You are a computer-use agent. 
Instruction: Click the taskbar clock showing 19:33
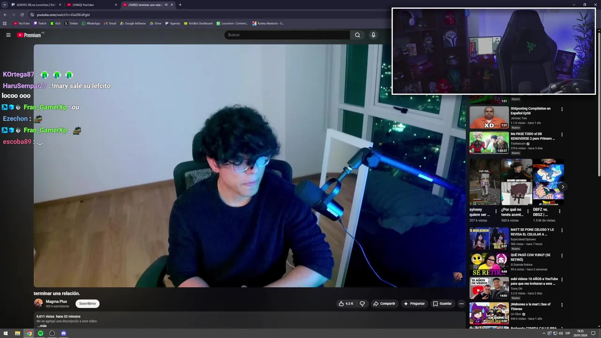pyautogui.click(x=580, y=333)
